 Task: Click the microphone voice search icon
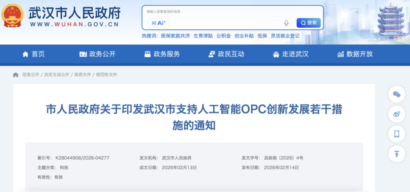(286, 23)
